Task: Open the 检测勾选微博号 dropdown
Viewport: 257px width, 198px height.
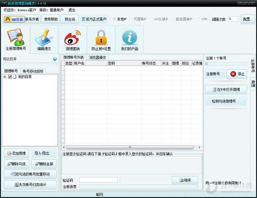Action: pos(226,101)
